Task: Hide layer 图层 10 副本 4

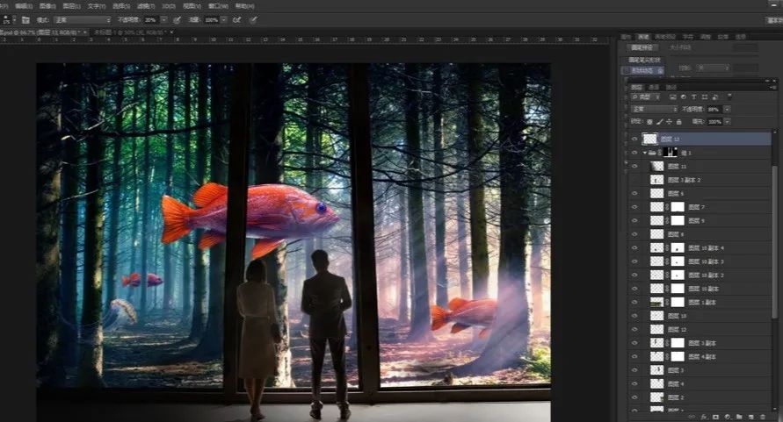Action: click(x=634, y=248)
